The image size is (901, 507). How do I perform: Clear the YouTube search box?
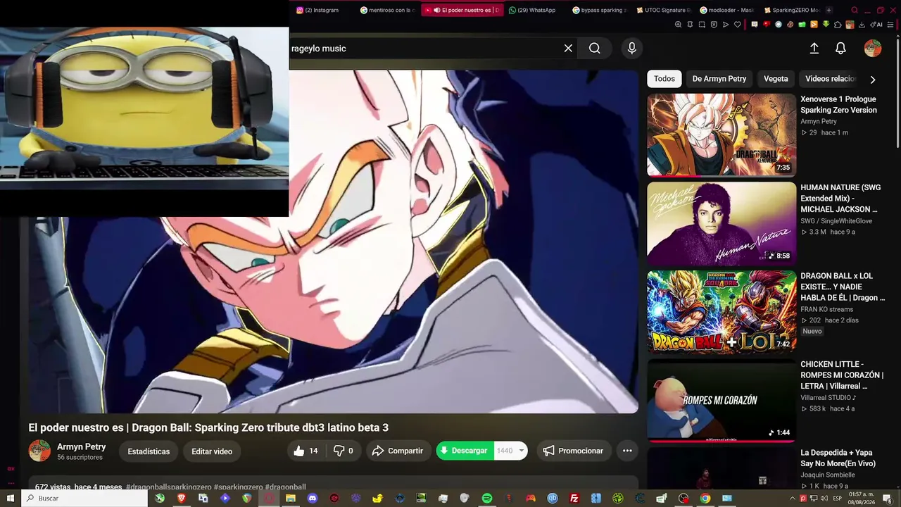568,49
